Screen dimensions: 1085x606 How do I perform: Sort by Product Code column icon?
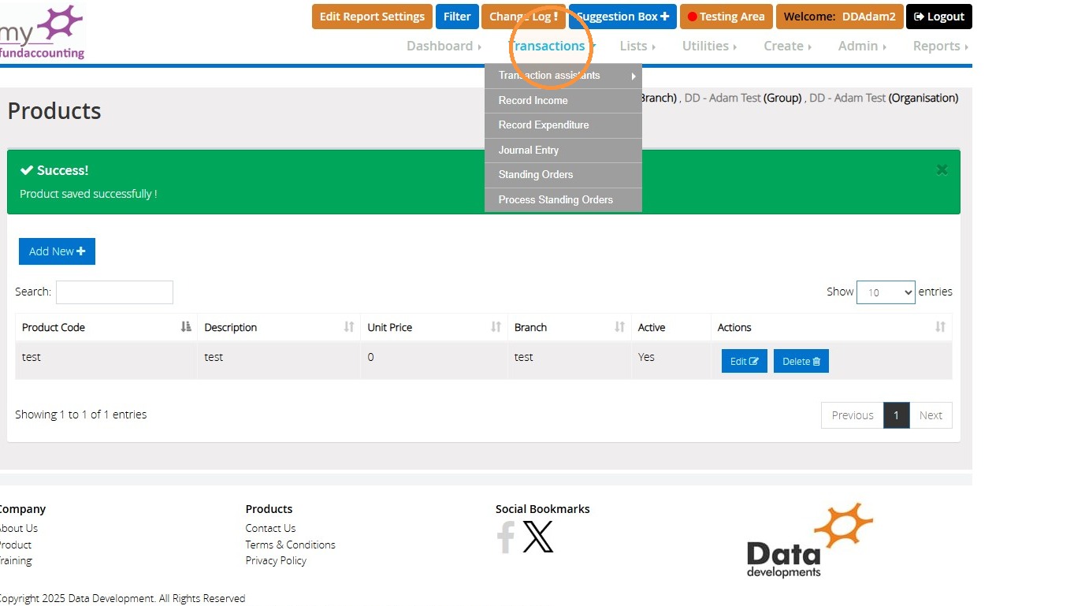(x=186, y=327)
